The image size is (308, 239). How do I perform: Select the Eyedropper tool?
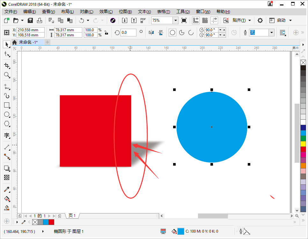coord(7,189)
